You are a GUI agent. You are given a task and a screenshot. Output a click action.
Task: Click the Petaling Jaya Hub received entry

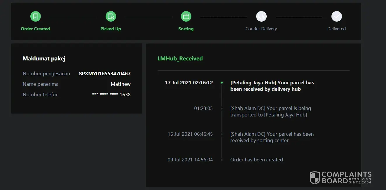coord(272,86)
